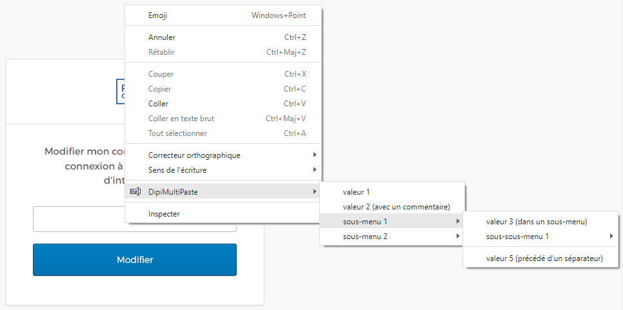Image resolution: width=623 pixels, height=310 pixels.
Task: Select Copier in the context menu
Action: click(223, 89)
